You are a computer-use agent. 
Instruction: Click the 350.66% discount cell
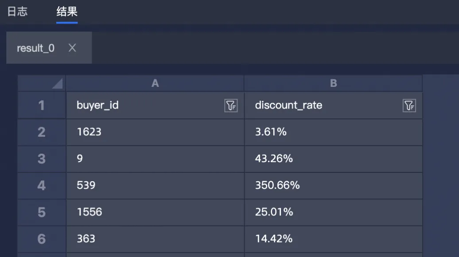(333, 185)
